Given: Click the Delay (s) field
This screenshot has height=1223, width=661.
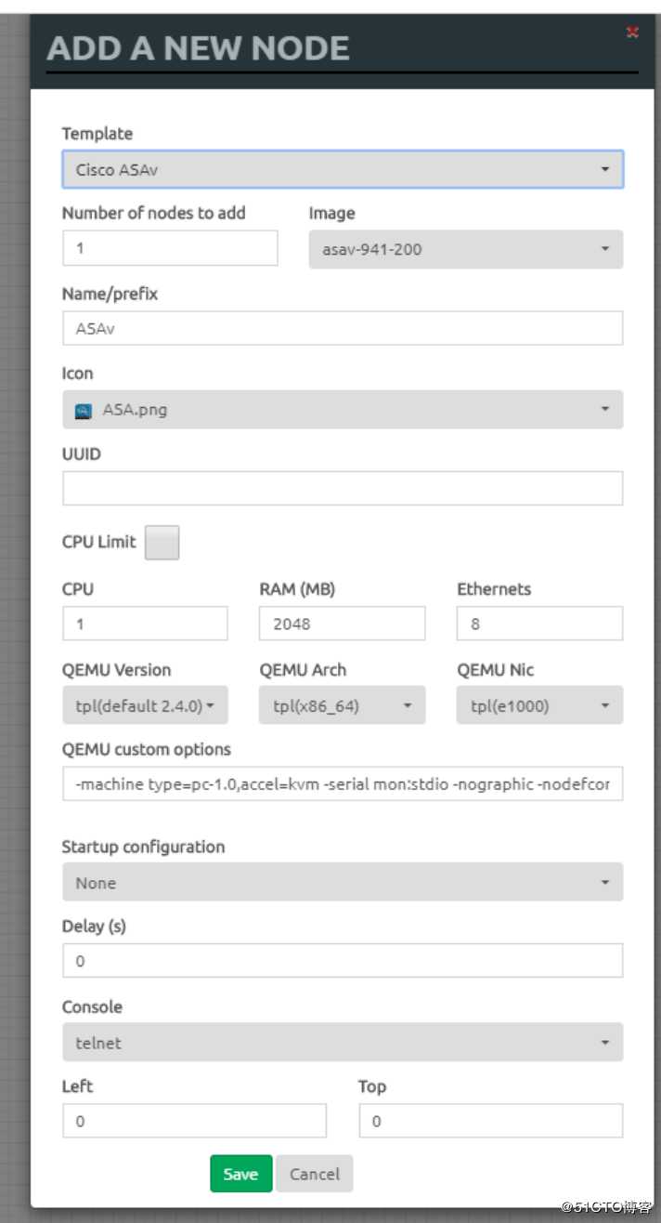Looking at the screenshot, I should 343,961.
